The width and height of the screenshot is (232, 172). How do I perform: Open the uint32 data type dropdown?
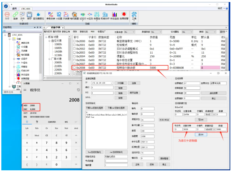210,130
